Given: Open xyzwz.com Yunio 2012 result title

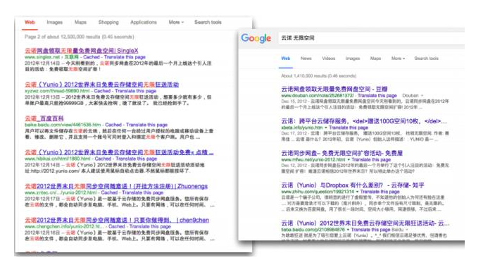Looking at the screenshot, I should (101, 85).
